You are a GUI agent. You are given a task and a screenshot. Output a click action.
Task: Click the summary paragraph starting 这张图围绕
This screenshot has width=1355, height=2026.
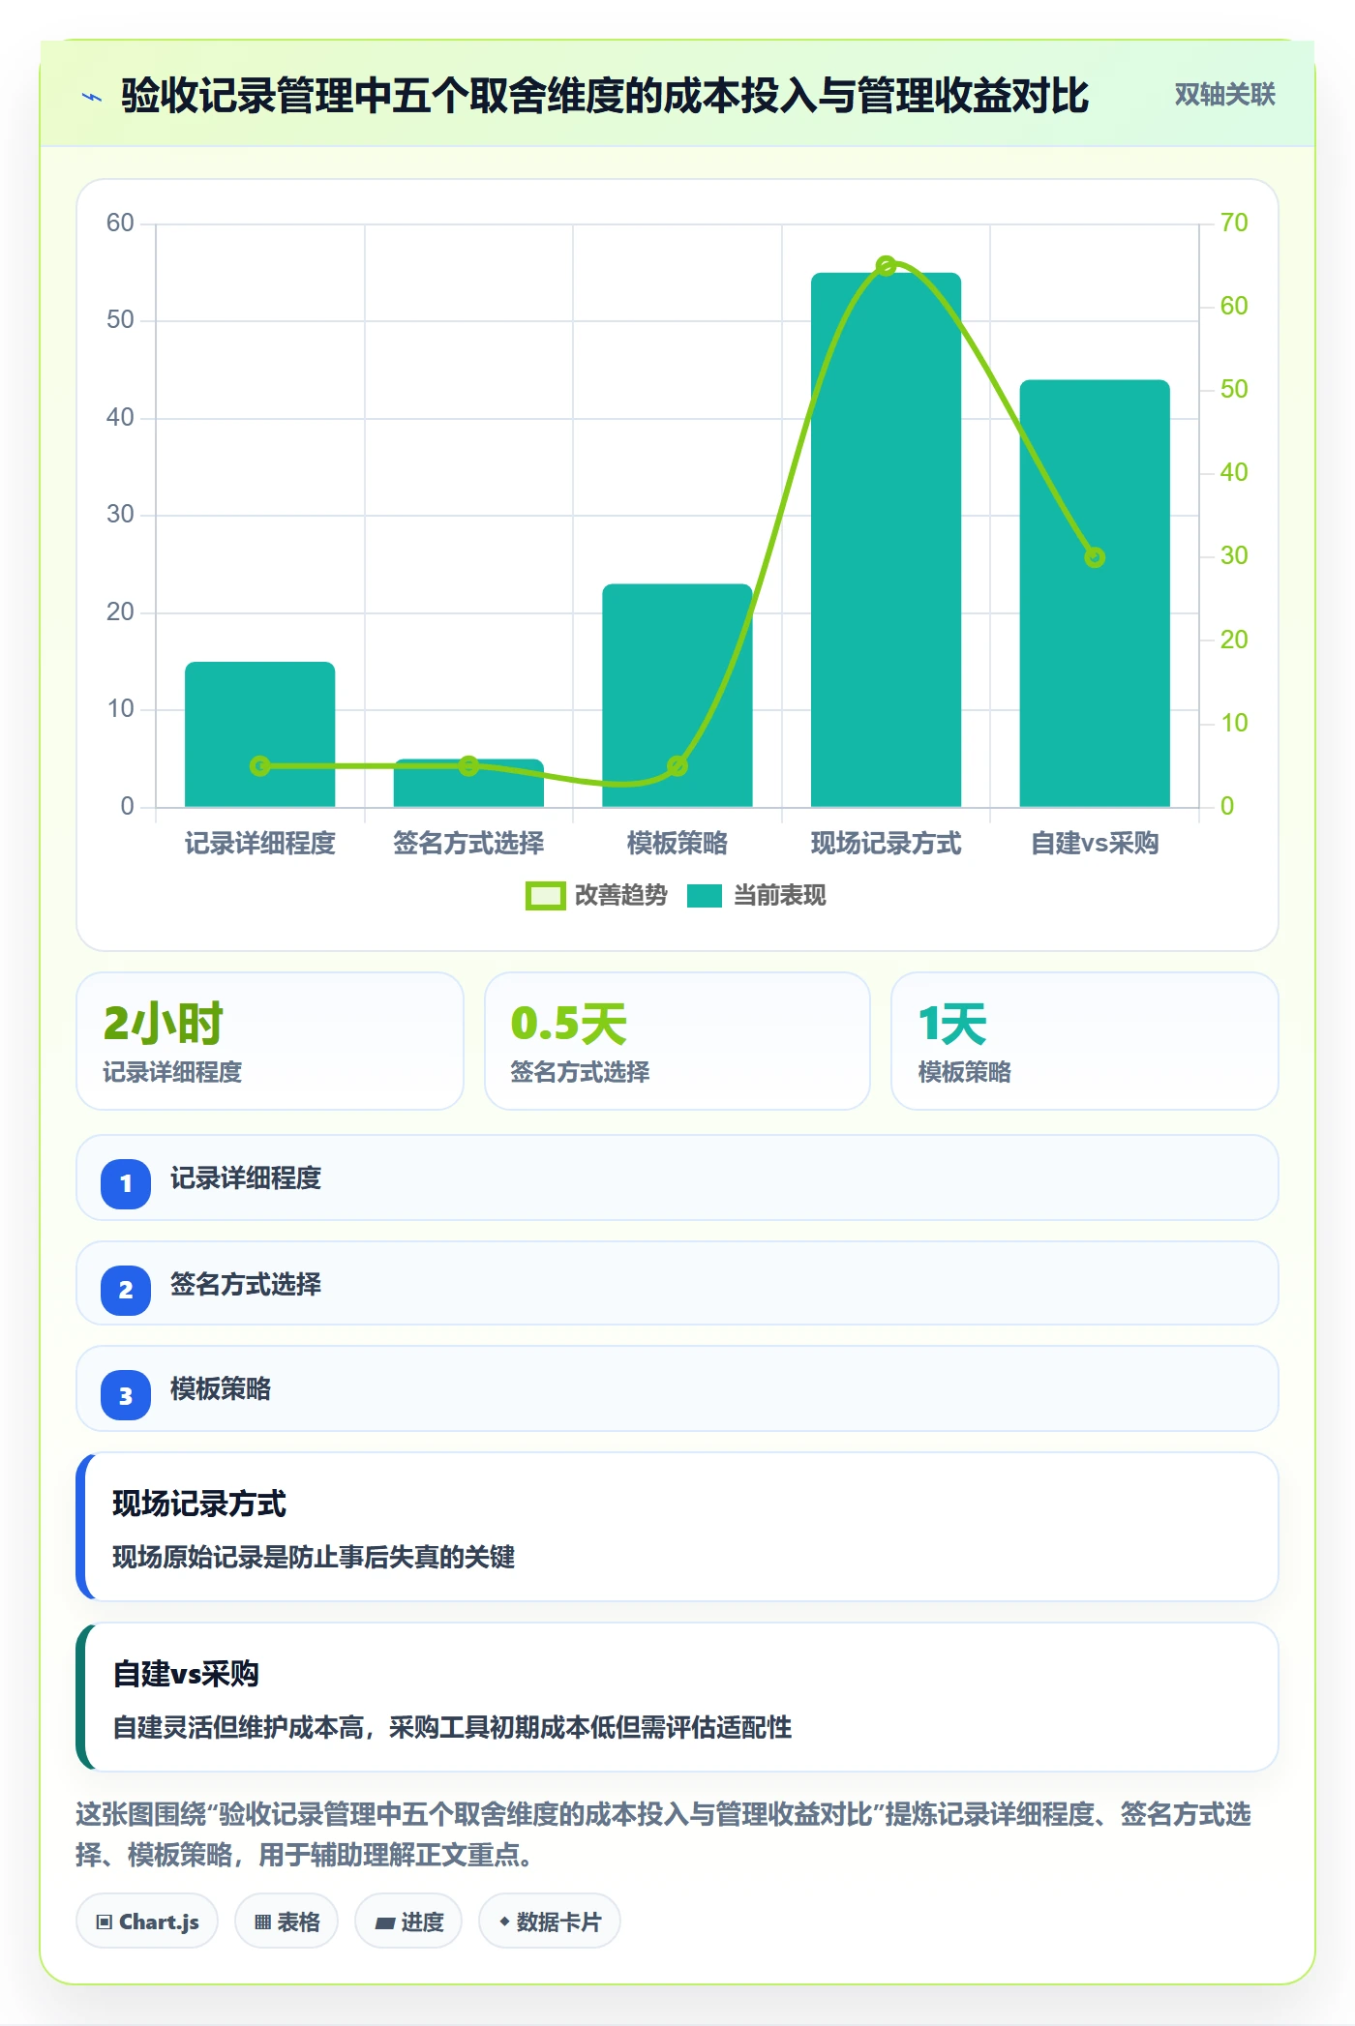tap(664, 1834)
